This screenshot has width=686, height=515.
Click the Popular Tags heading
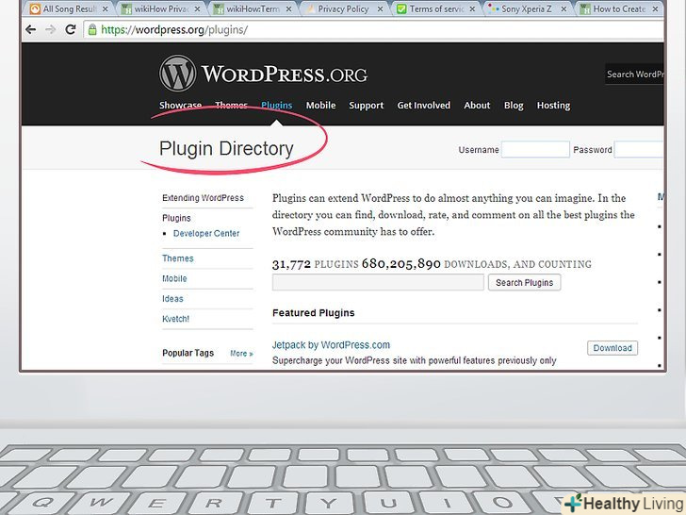(x=188, y=353)
